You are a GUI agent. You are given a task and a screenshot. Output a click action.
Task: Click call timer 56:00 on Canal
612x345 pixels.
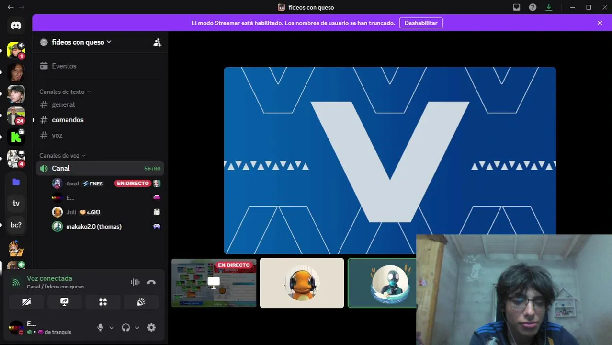[x=152, y=168]
